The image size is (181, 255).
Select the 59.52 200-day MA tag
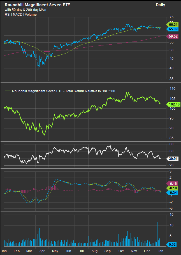click(172, 36)
